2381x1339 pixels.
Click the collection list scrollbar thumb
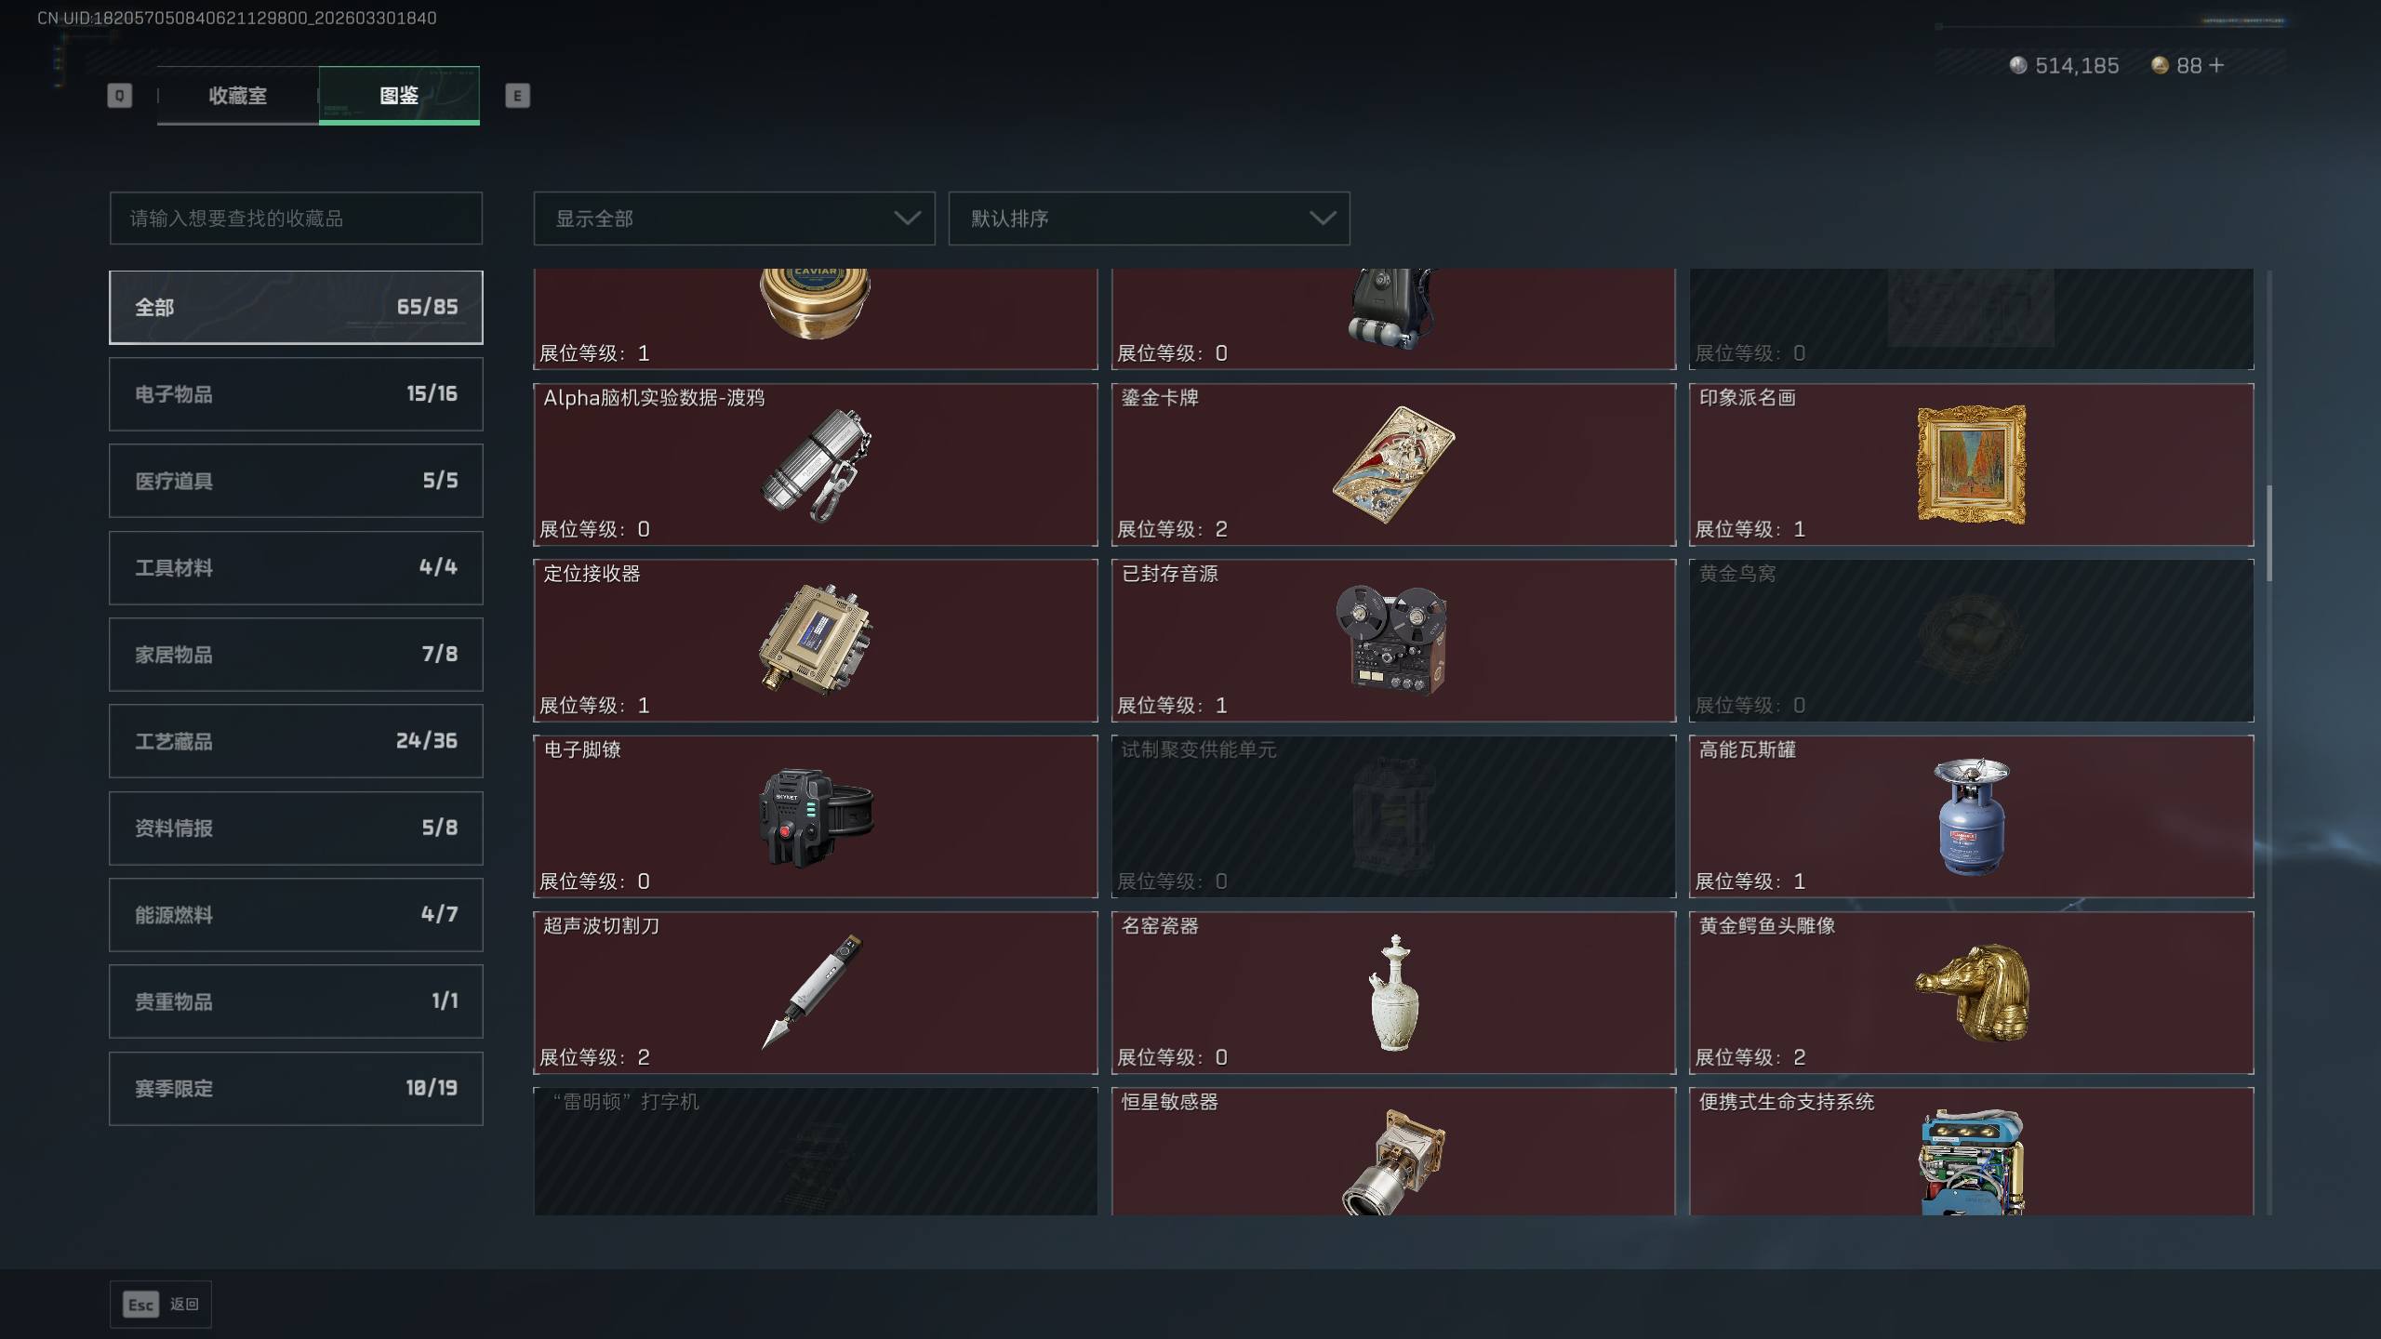(2270, 533)
